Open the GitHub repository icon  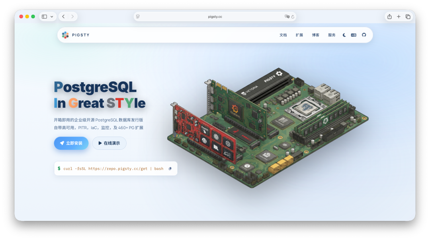[364, 35]
